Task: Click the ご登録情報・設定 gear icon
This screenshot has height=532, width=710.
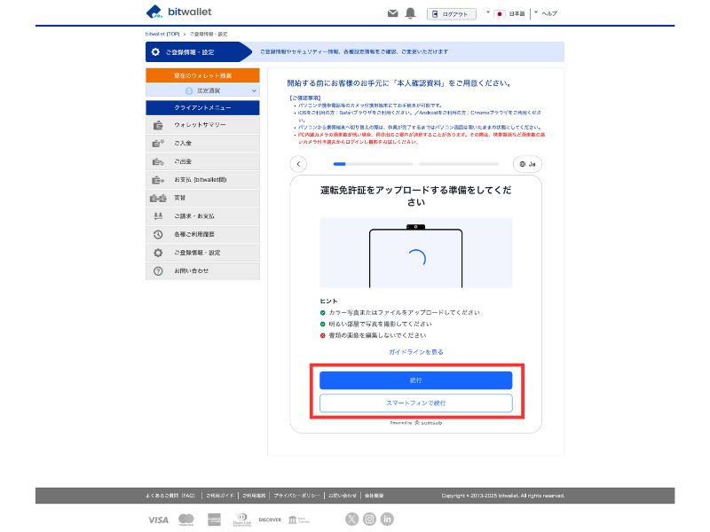Action: [158, 251]
